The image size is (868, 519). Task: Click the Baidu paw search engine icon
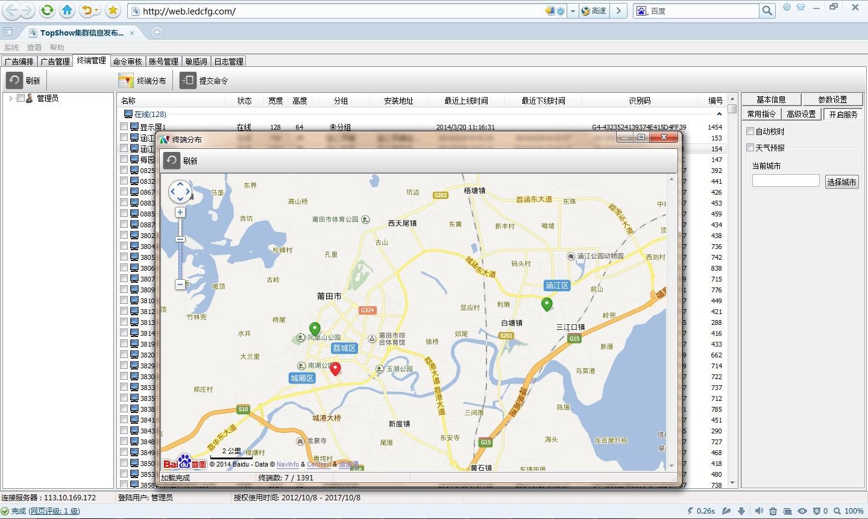click(x=642, y=11)
